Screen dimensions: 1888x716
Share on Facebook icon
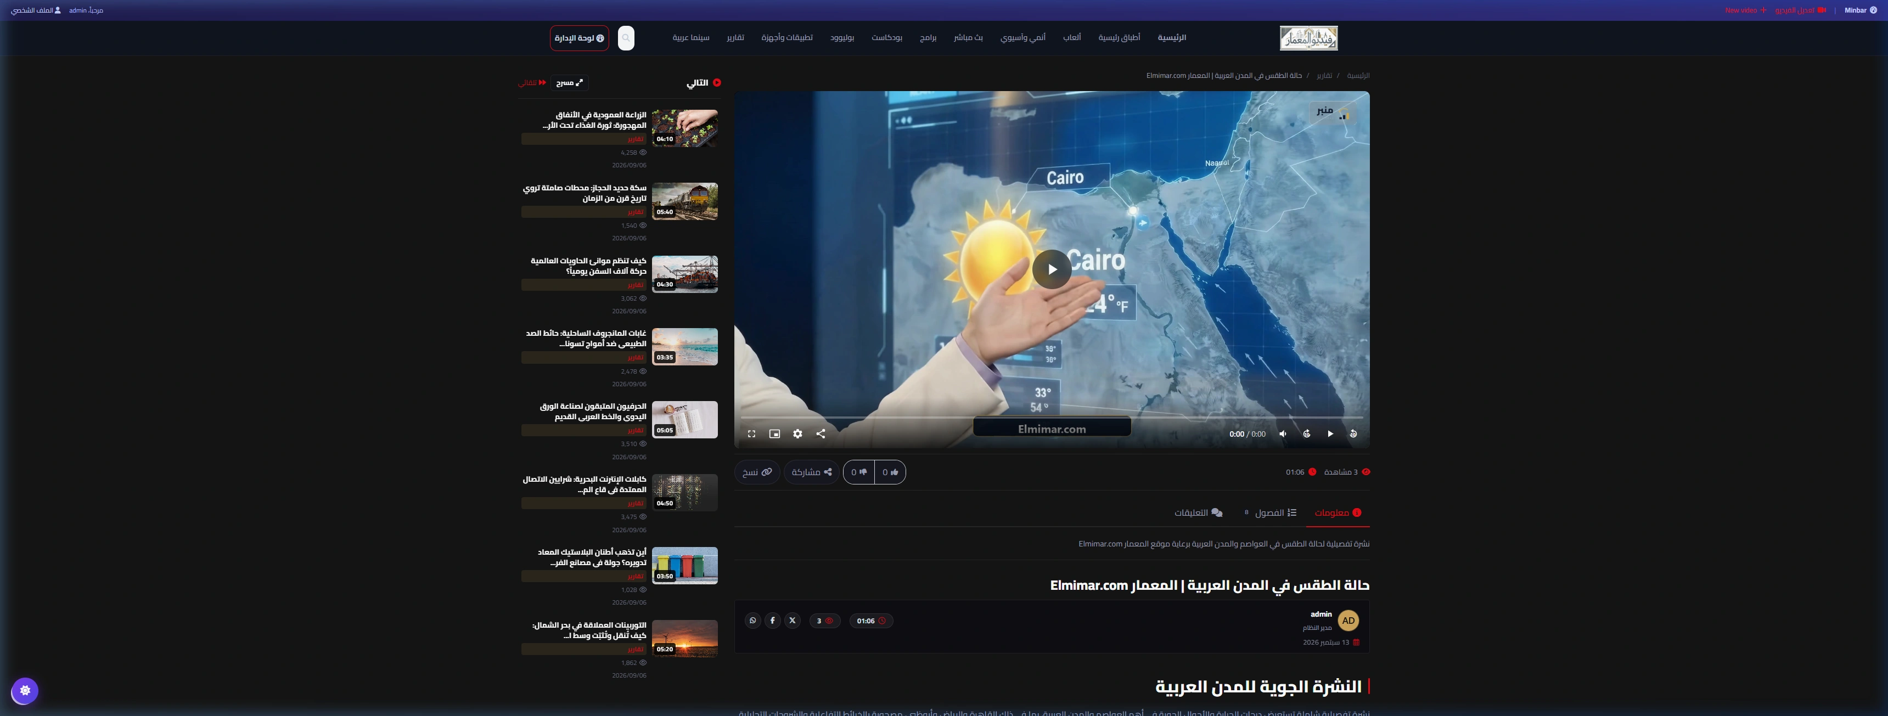pyautogui.click(x=773, y=621)
